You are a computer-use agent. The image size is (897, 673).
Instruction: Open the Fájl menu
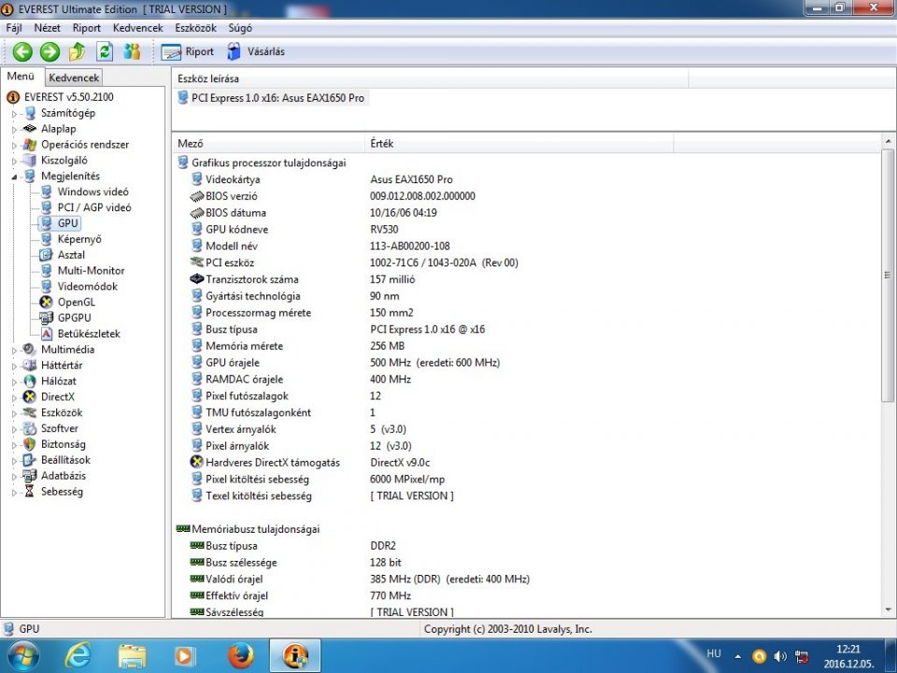(x=14, y=28)
